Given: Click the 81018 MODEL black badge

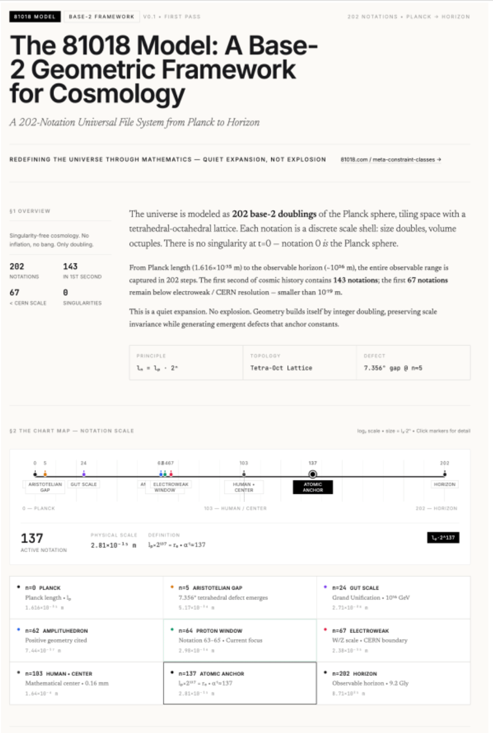Looking at the screenshot, I should point(35,16).
